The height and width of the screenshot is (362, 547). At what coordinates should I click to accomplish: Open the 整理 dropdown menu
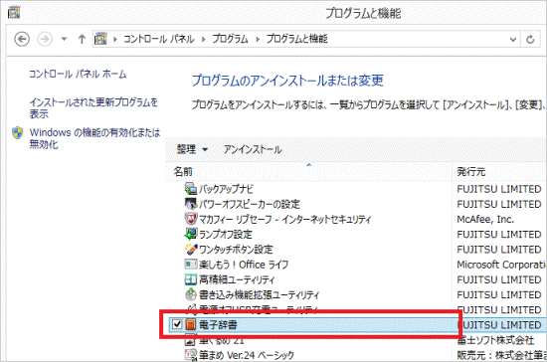192,149
